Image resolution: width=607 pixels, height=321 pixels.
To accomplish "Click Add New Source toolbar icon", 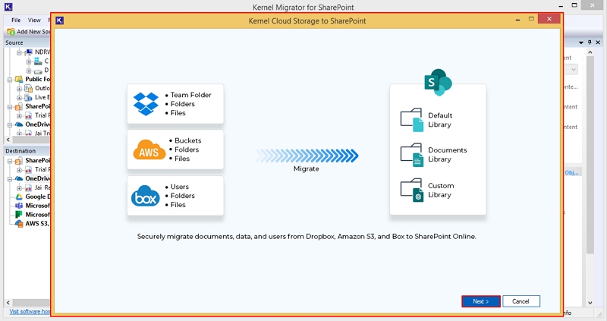I will point(11,32).
